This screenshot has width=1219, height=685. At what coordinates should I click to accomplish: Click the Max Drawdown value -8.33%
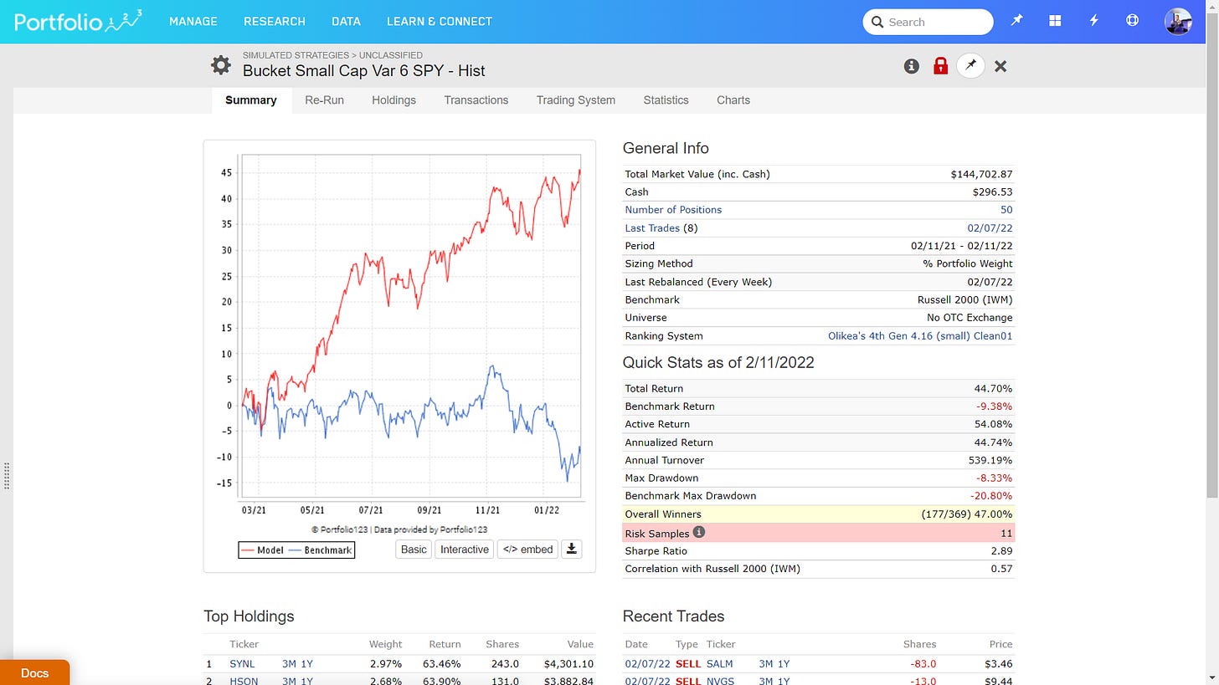tap(994, 478)
